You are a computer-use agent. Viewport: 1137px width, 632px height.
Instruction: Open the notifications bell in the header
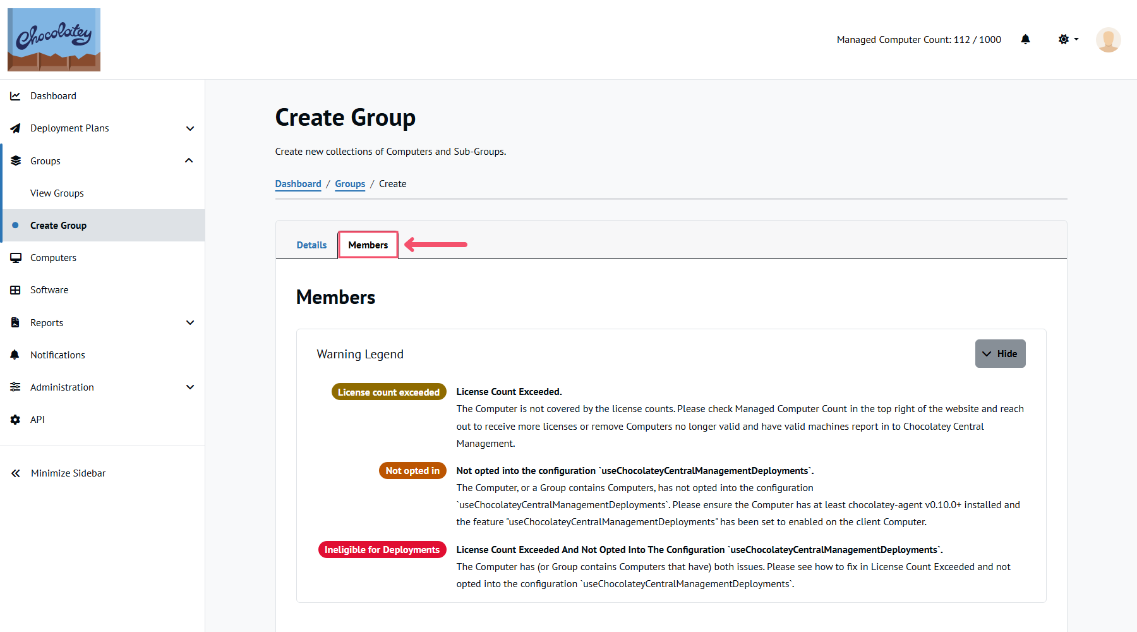tap(1025, 39)
